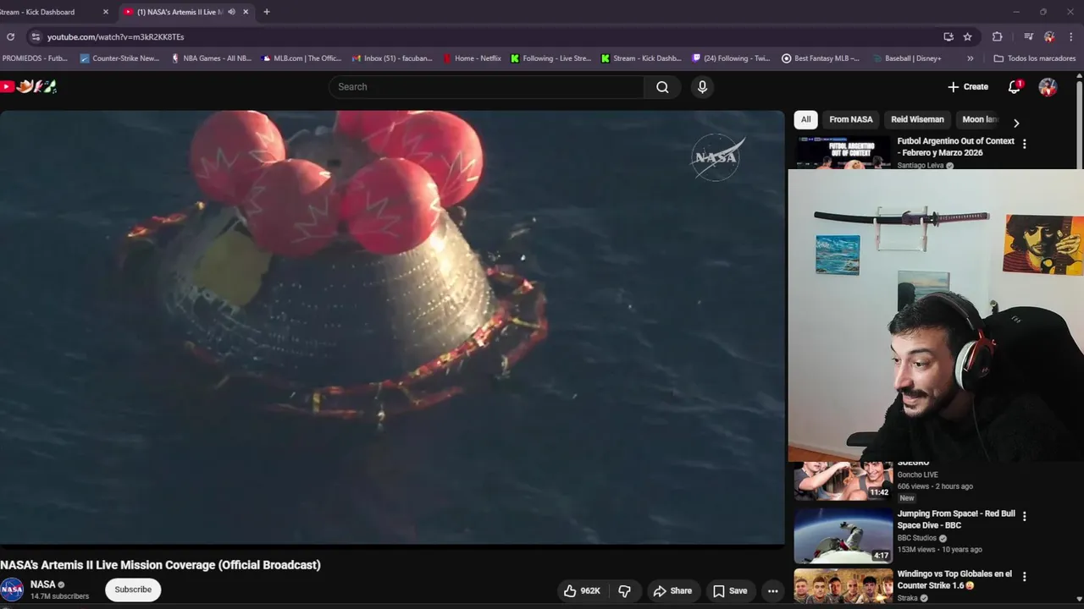
Task: Open Windingo vs Top Globales title
Action: pos(954,579)
